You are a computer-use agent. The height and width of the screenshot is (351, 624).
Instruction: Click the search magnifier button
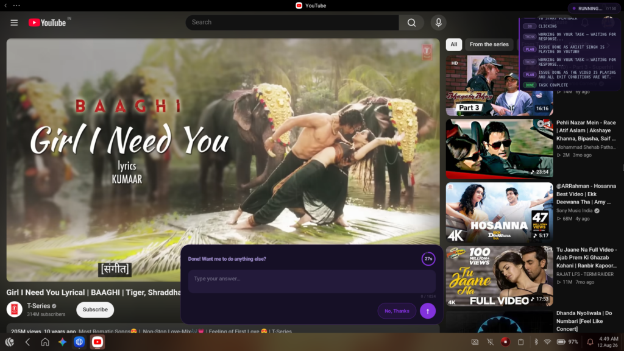click(411, 23)
